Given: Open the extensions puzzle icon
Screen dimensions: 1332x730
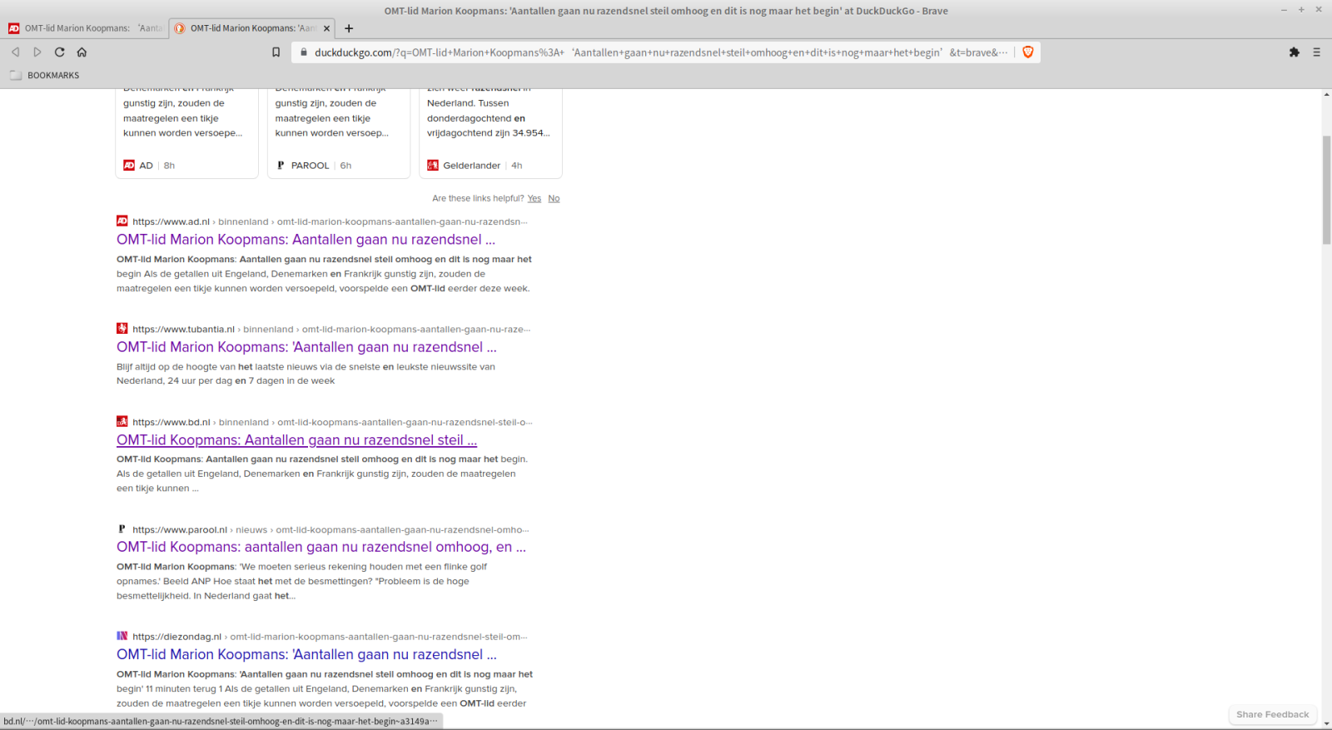Looking at the screenshot, I should point(1294,52).
